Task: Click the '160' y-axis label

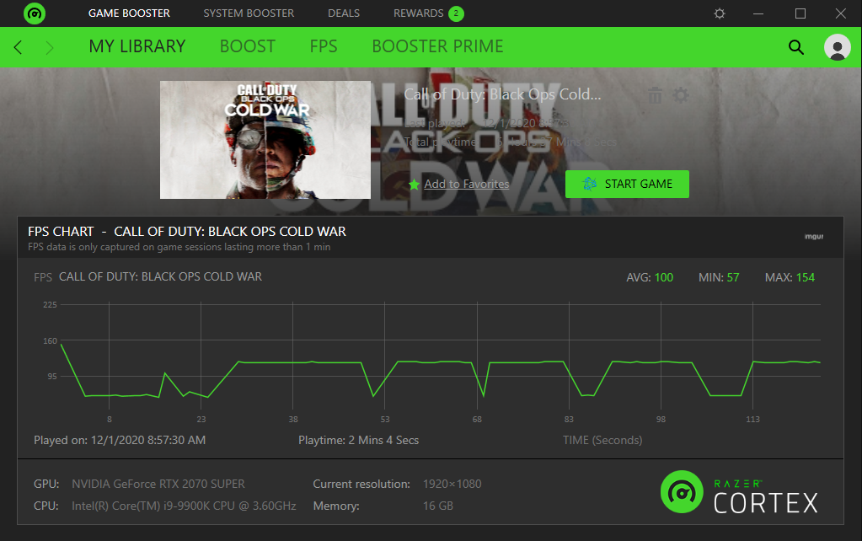Action: (50, 341)
